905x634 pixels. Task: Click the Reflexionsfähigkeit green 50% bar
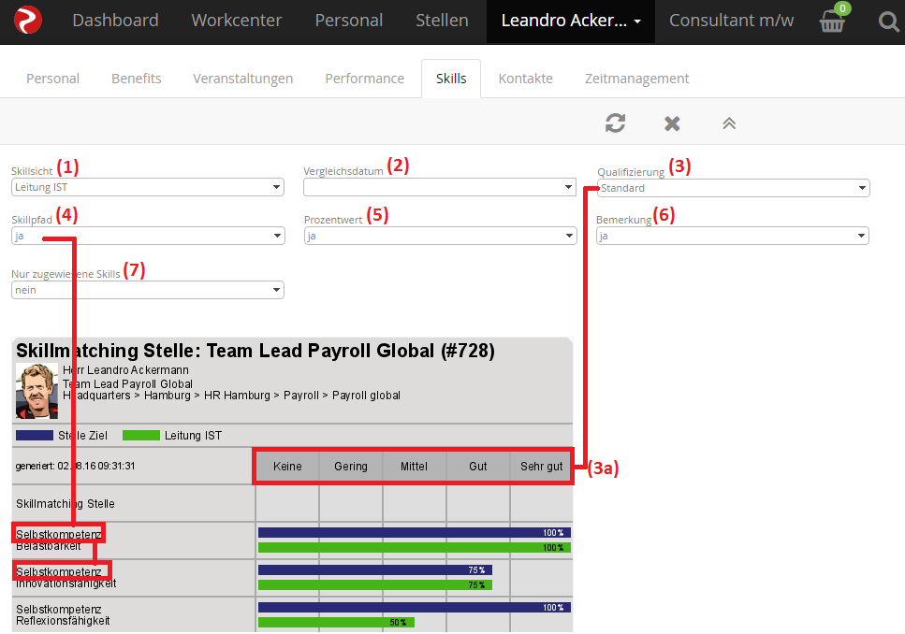point(336,623)
